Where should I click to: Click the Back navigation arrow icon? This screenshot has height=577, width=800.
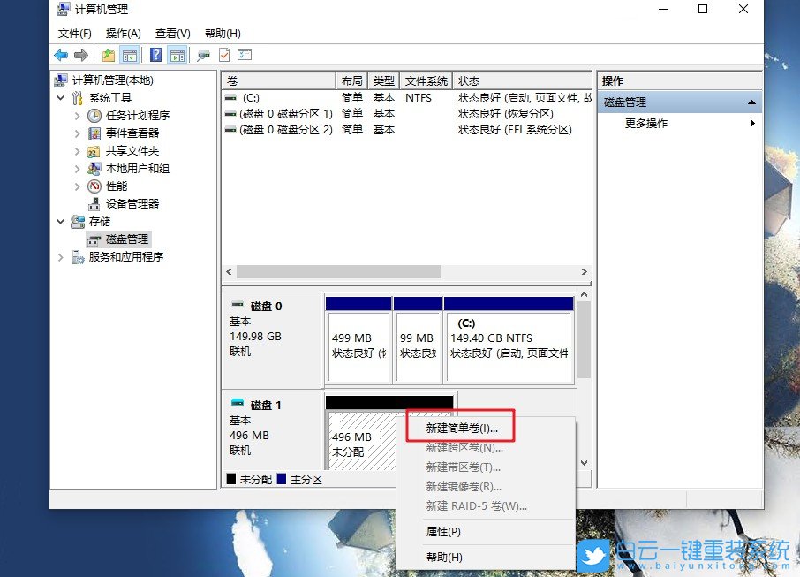pos(61,54)
